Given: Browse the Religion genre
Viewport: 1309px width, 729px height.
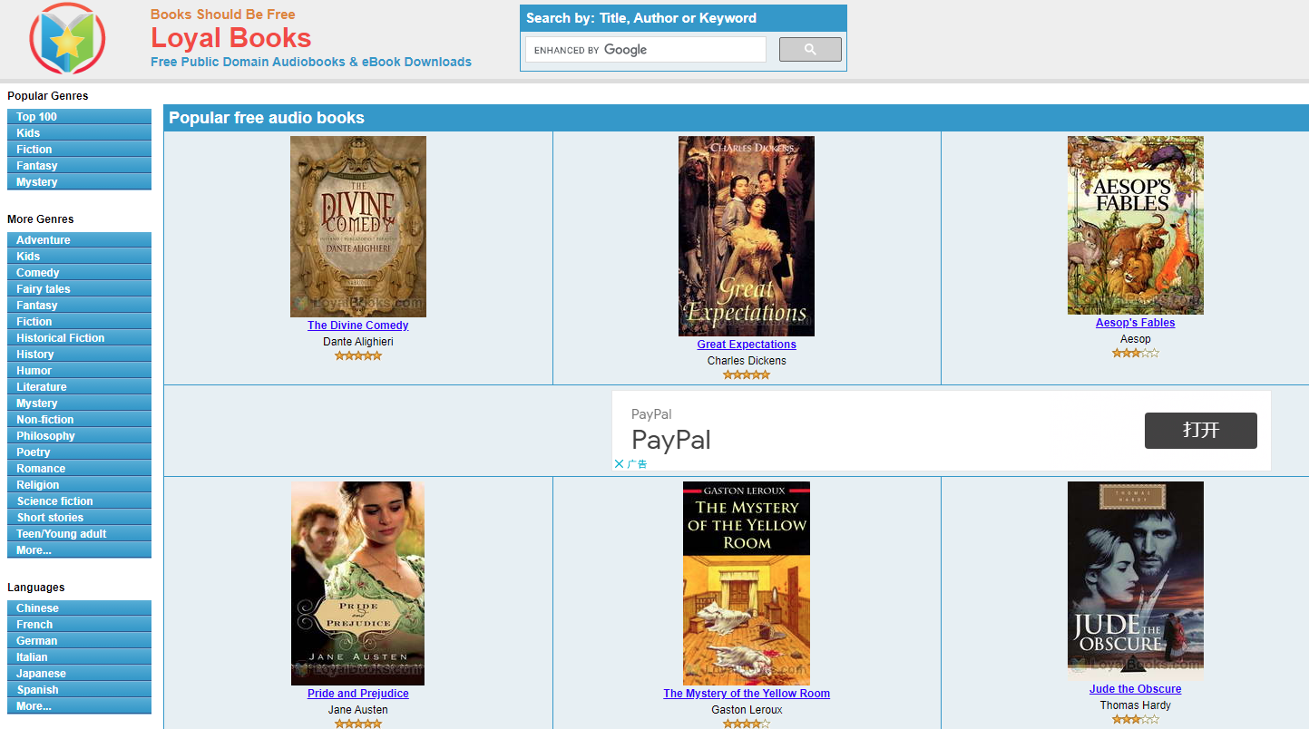Looking at the screenshot, I should coord(79,485).
